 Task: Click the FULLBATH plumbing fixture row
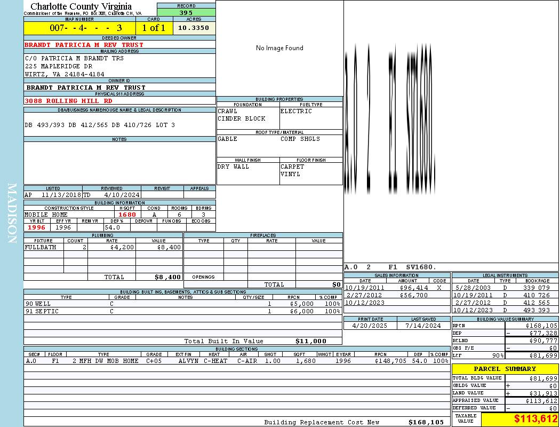pyautogui.click(x=103, y=247)
